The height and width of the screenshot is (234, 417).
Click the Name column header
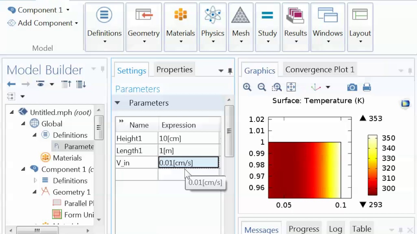point(139,125)
